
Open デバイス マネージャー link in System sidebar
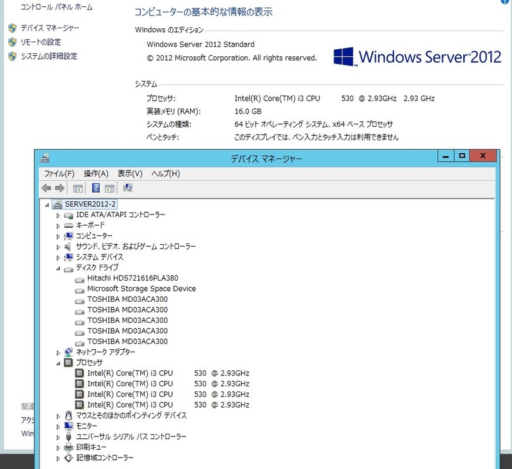click(x=50, y=28)
